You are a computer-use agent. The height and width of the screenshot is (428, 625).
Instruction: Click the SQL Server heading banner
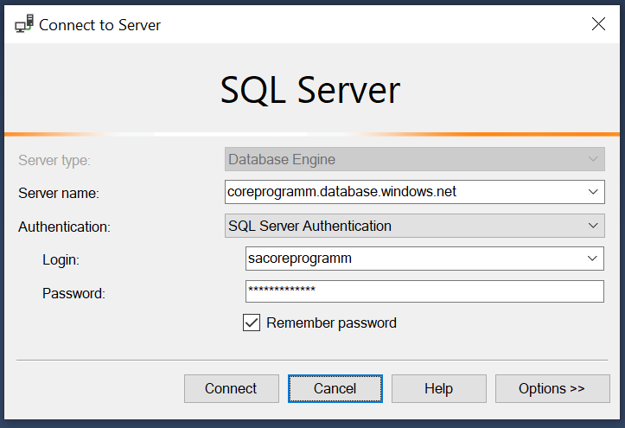pos(310,91)
